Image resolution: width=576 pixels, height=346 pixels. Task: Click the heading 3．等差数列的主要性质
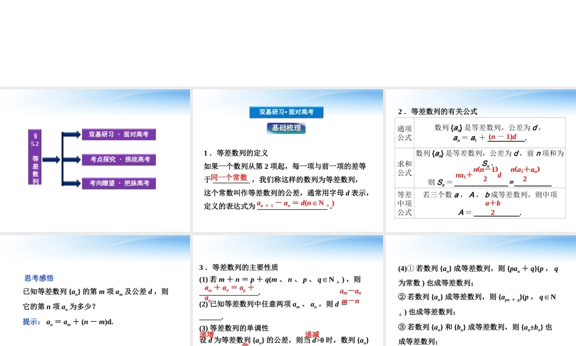pos(239,268)
